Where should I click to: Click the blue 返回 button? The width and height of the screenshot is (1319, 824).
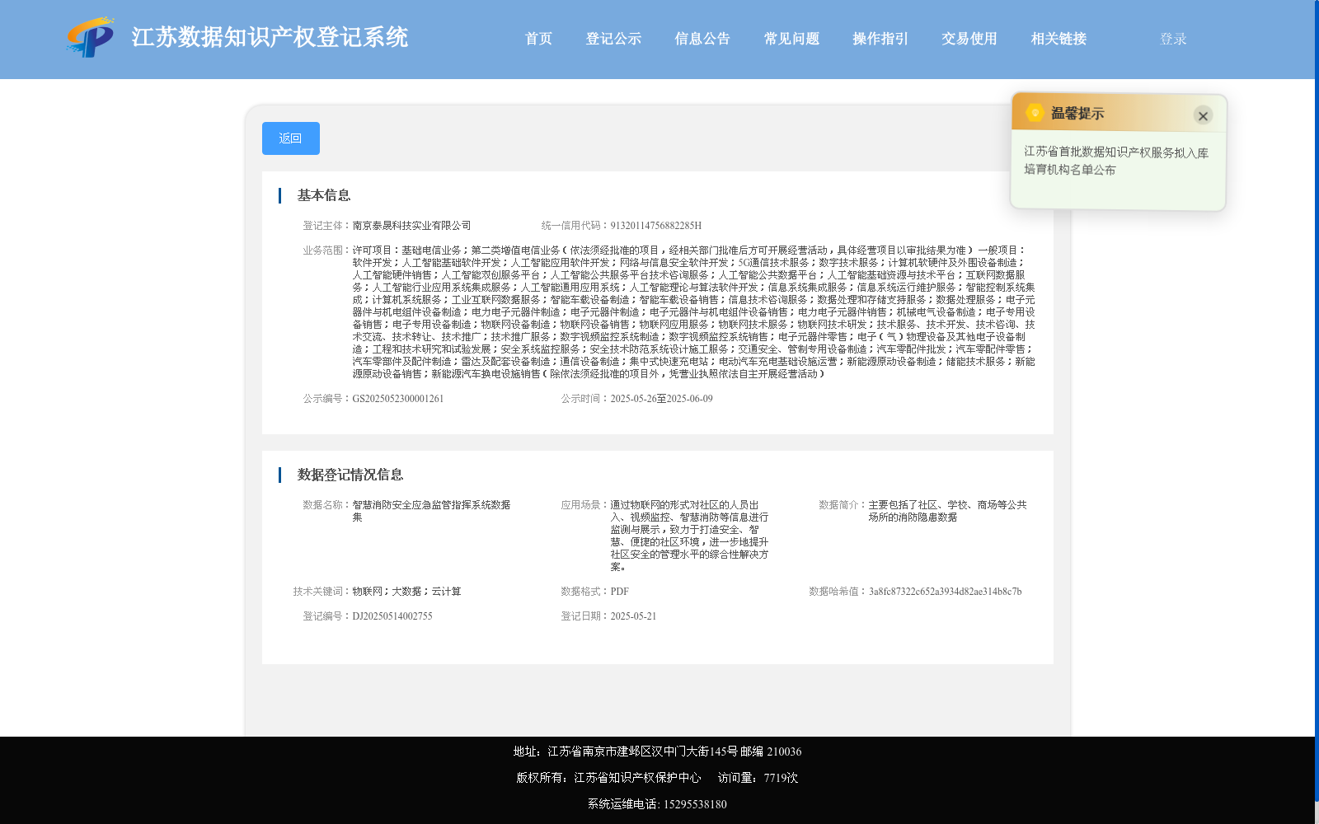tap(291, 138)
